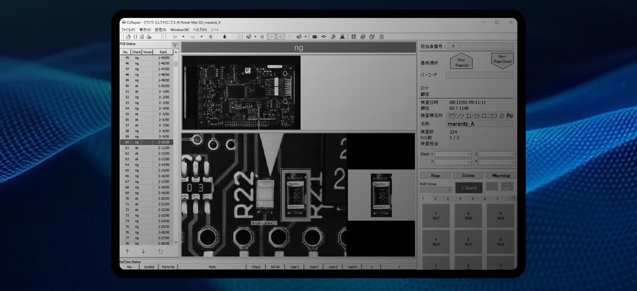This screenshot has width=637, height=291.
Task: Click the バーコード input field
Action: click(x=479, y=75)
